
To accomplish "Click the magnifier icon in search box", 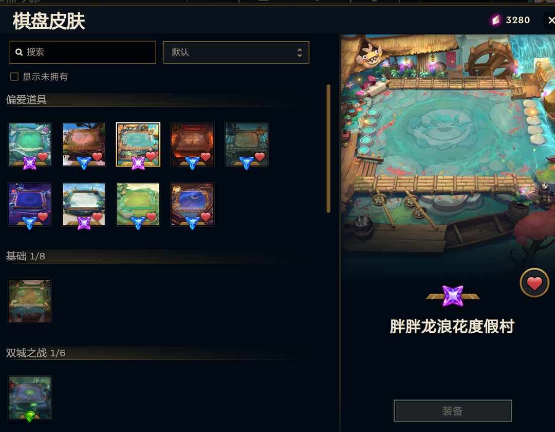I will pos(19,52).
